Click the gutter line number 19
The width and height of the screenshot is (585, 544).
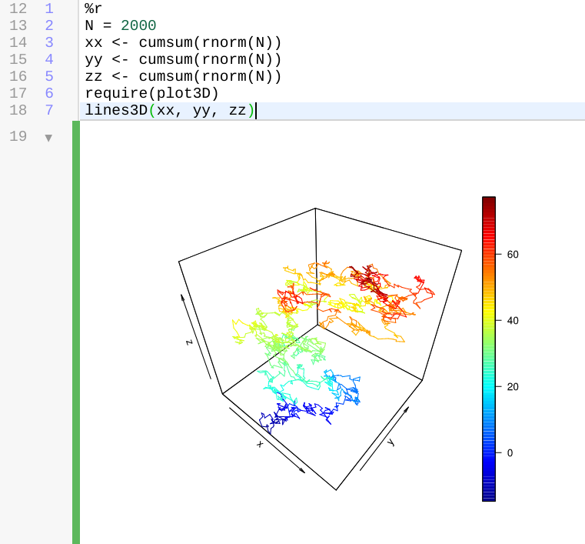[x=18, y=137]
